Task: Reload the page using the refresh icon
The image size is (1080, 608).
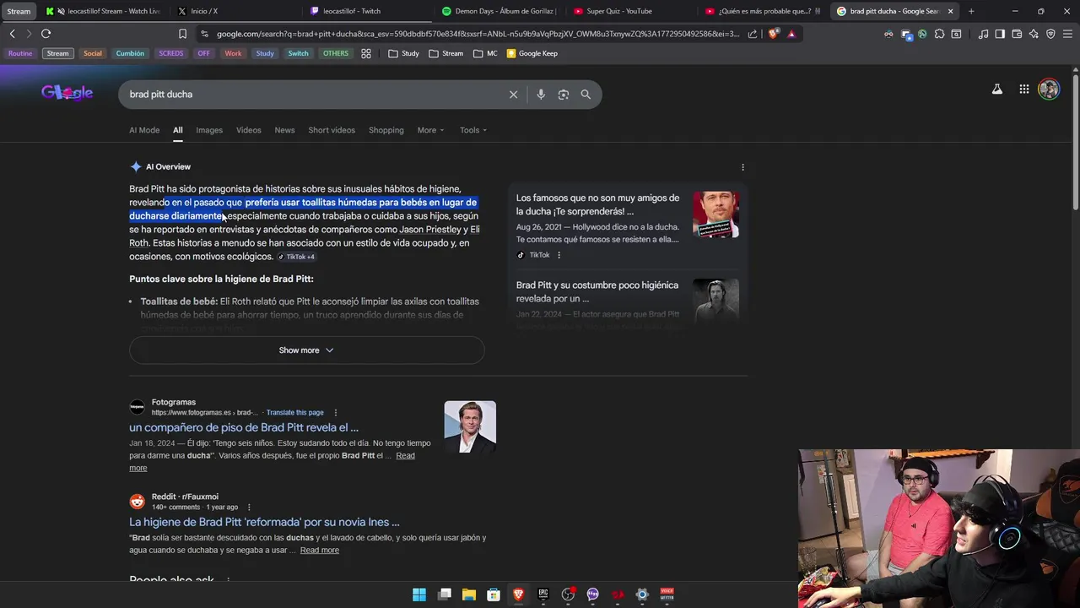Action: [x=46, y=34]
